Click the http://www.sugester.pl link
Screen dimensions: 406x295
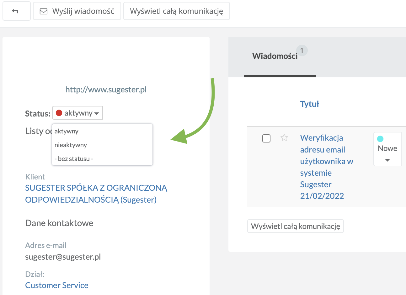[x=106, y=89]
